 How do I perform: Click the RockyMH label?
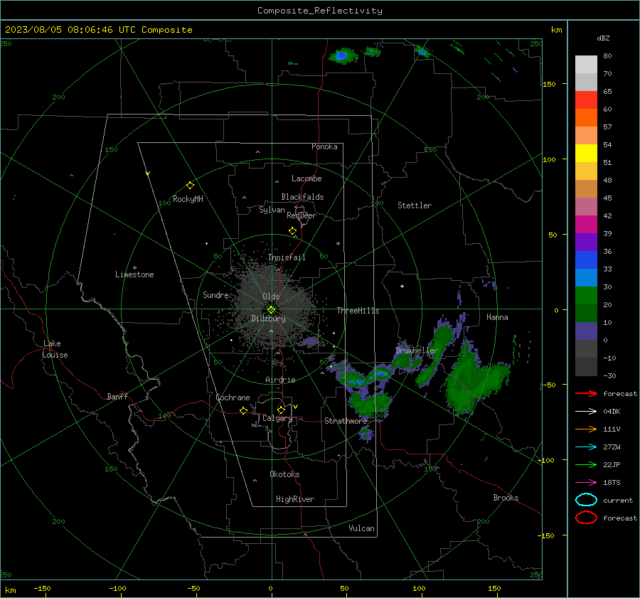(x=188, y=199)
